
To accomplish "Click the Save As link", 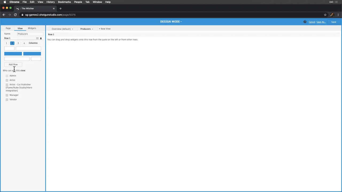I will click(321, 22).
